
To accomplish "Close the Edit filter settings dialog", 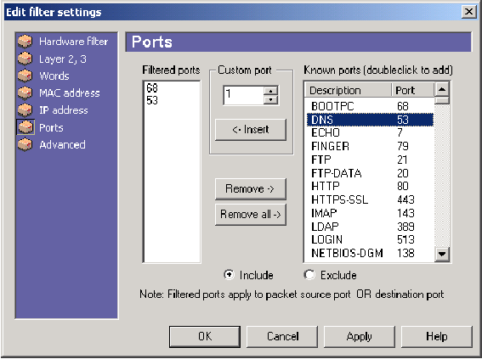I will pos(468,12).
